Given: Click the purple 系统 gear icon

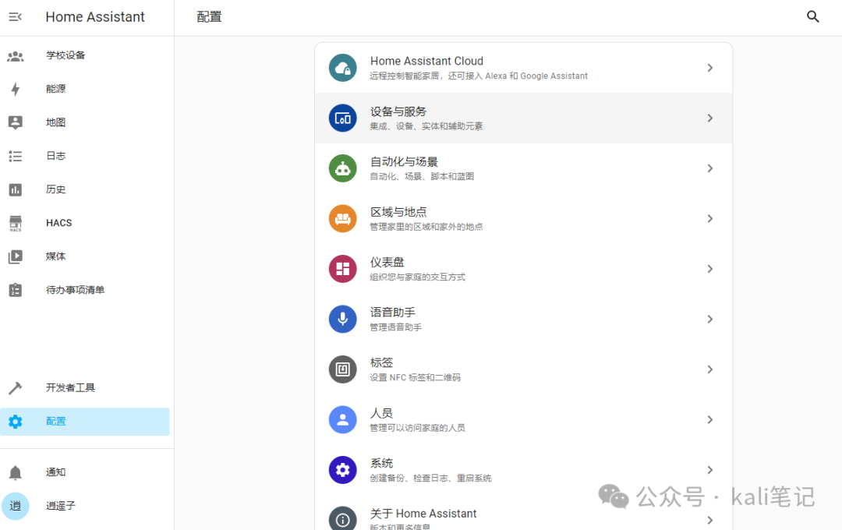Looking at the screenshot, I should (x=342, y=470).
